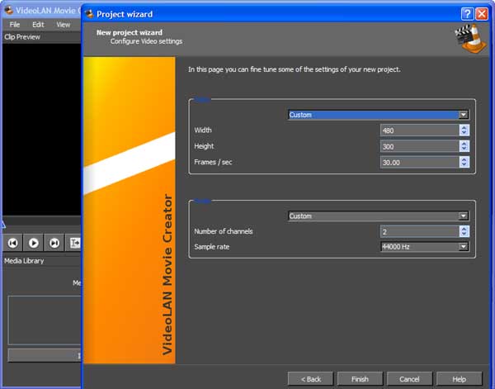Click the Number of channels spinner arrows

(464, 231)
